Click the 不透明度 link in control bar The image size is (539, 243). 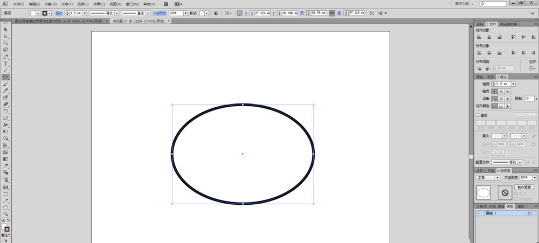point(160,12)
